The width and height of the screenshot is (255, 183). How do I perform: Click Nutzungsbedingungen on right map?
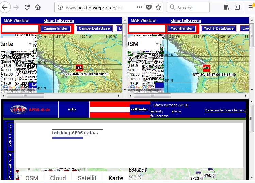[x=145, y=90]
